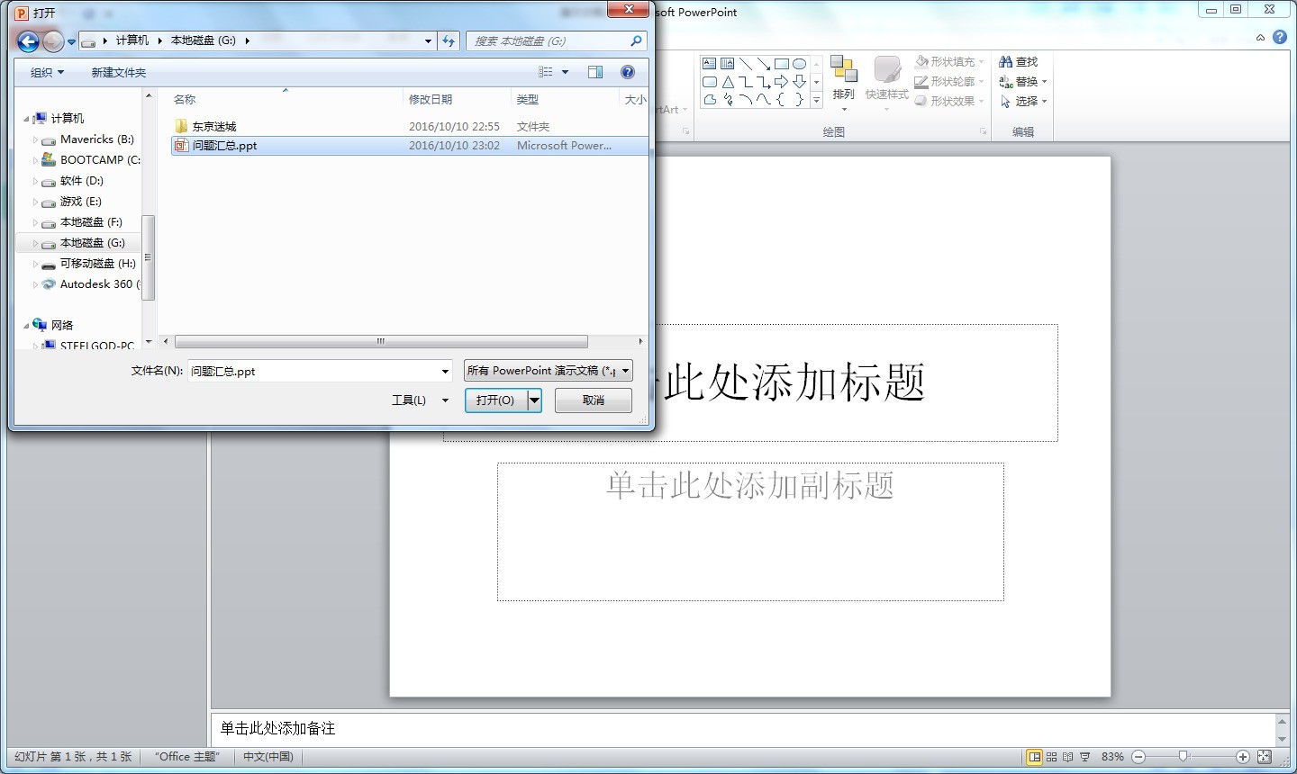Click the 打开(O) button
The width and height of the screenshot is (1297, 774).
pos(496,400)
